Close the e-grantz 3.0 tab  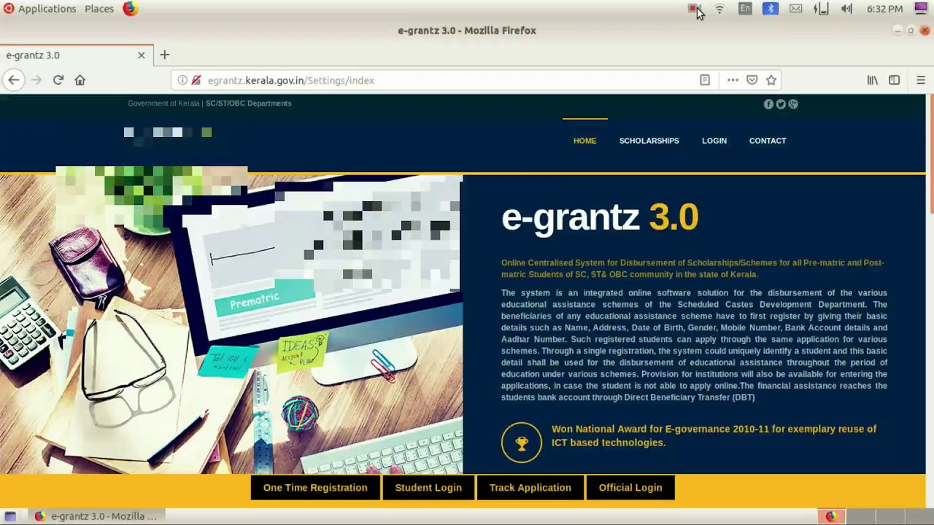(142, 55)
